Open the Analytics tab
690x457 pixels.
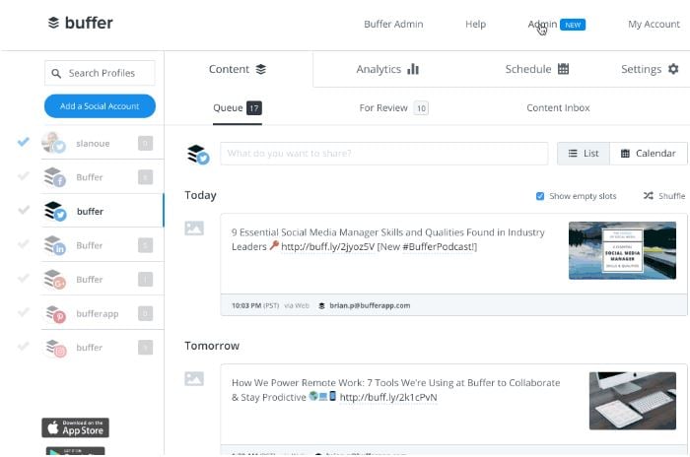(x=387, y=70)
